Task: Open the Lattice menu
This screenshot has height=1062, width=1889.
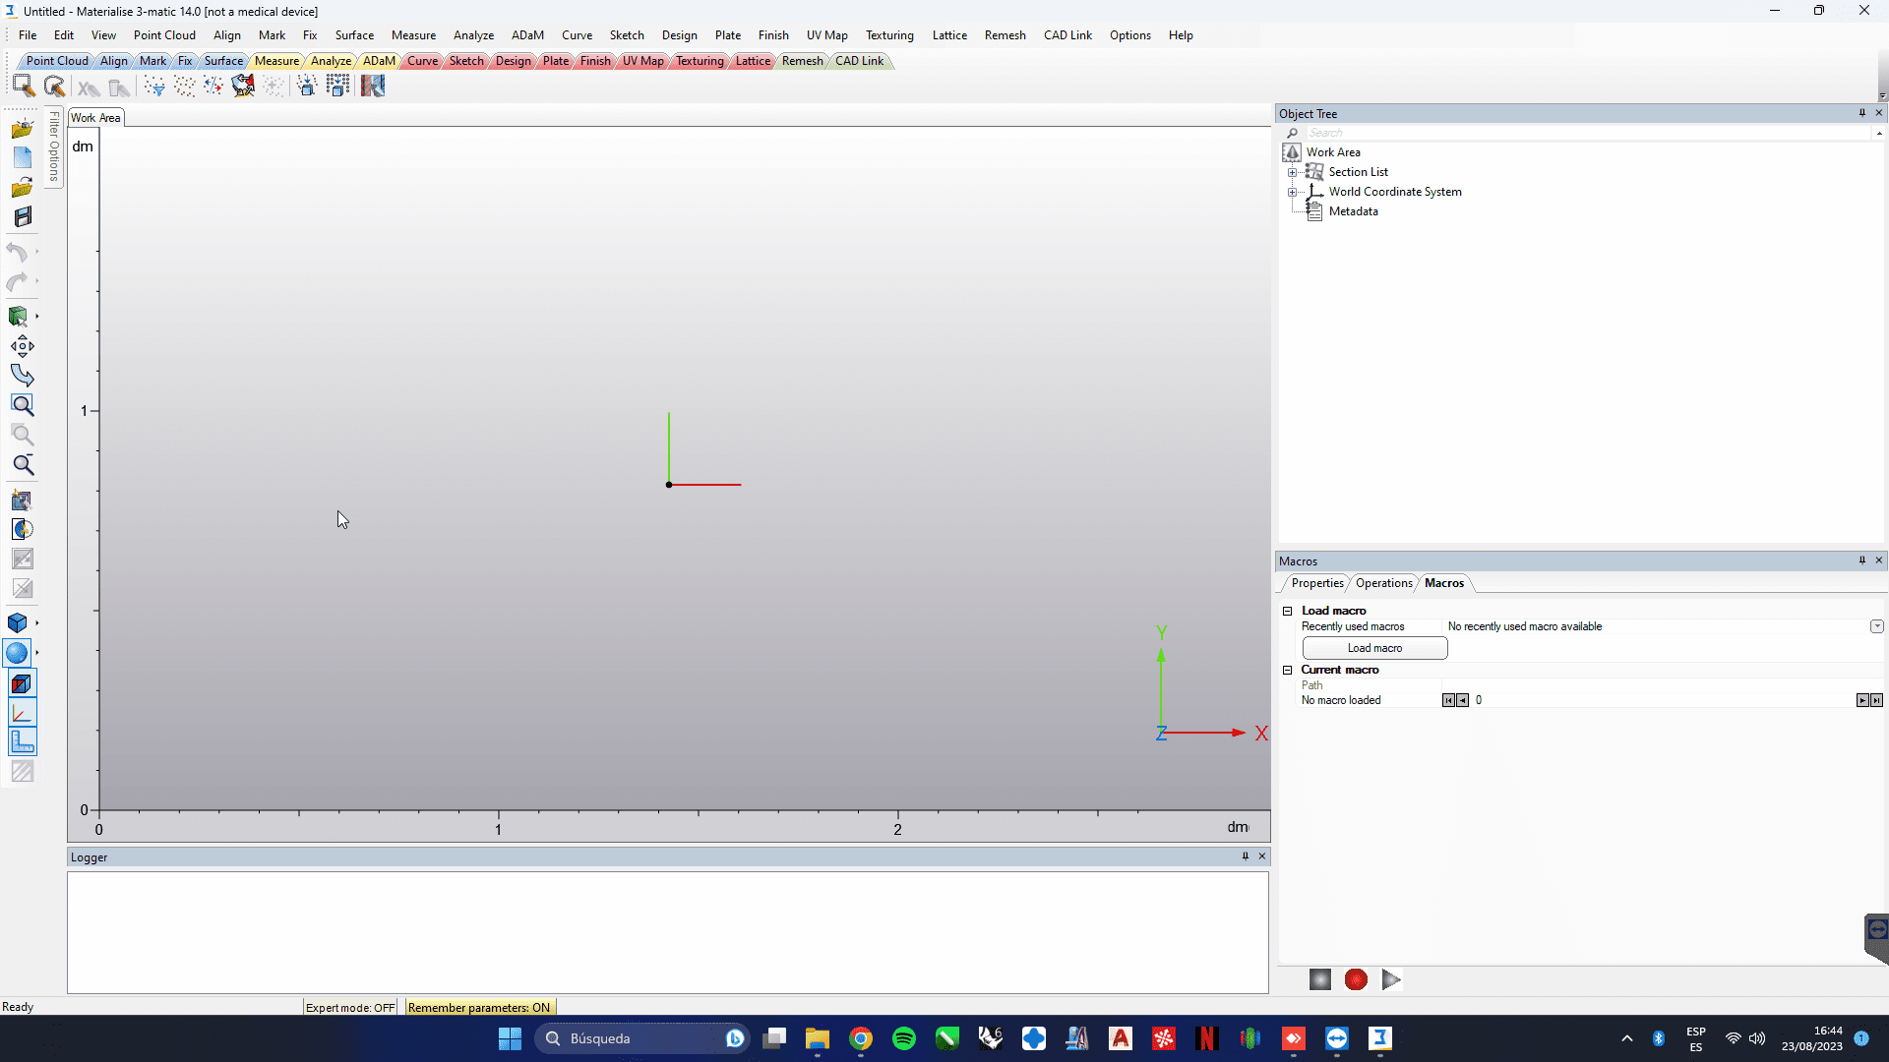Action: tap(948, 35)
